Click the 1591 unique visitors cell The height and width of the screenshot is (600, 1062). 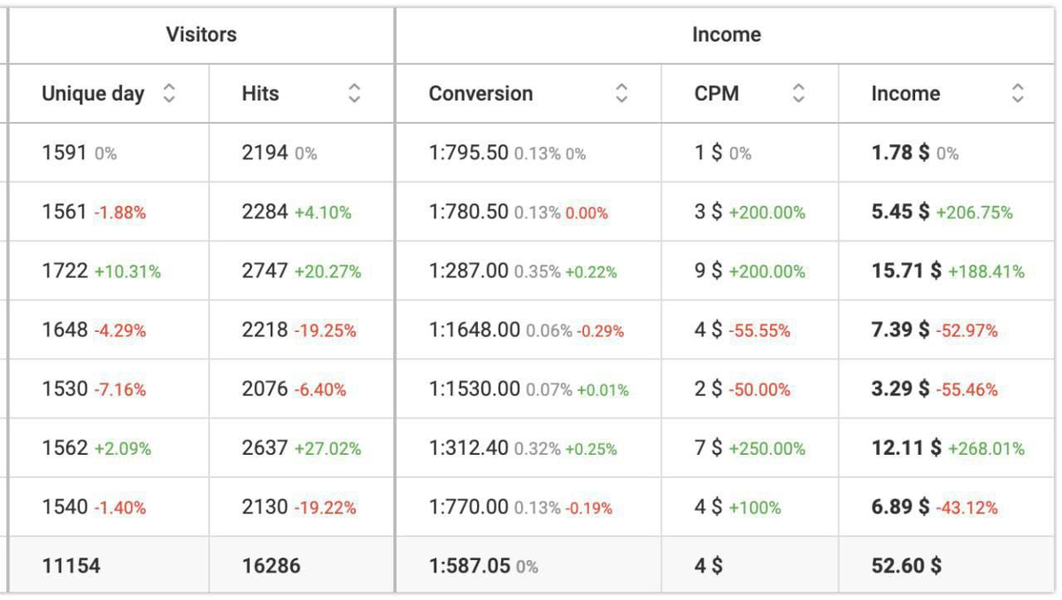click(x=65, y=153)
